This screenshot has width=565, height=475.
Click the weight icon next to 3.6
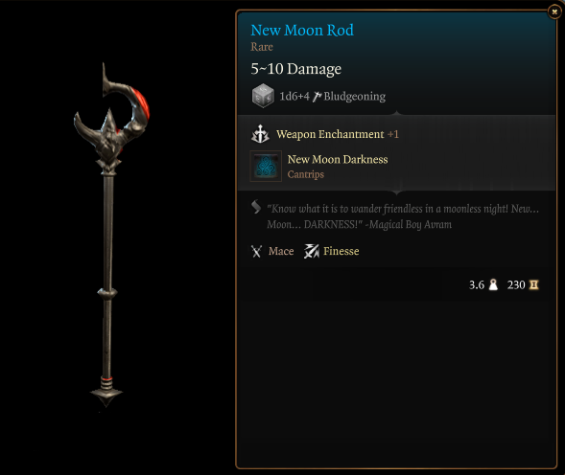pos(493,285)
